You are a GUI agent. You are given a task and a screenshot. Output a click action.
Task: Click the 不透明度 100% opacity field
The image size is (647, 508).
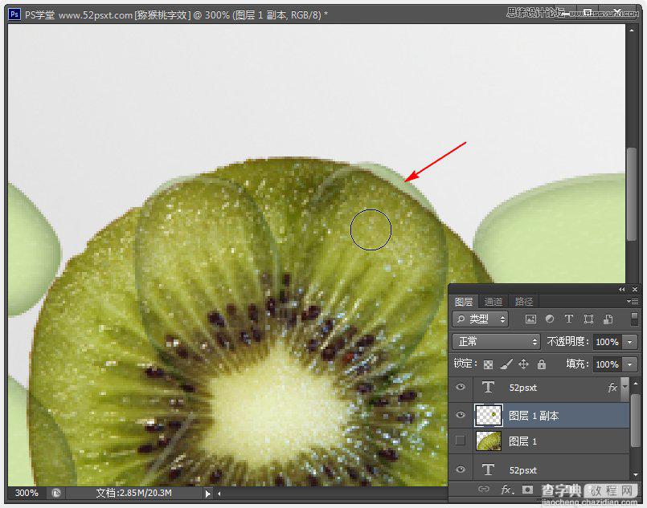click(607, 342)
